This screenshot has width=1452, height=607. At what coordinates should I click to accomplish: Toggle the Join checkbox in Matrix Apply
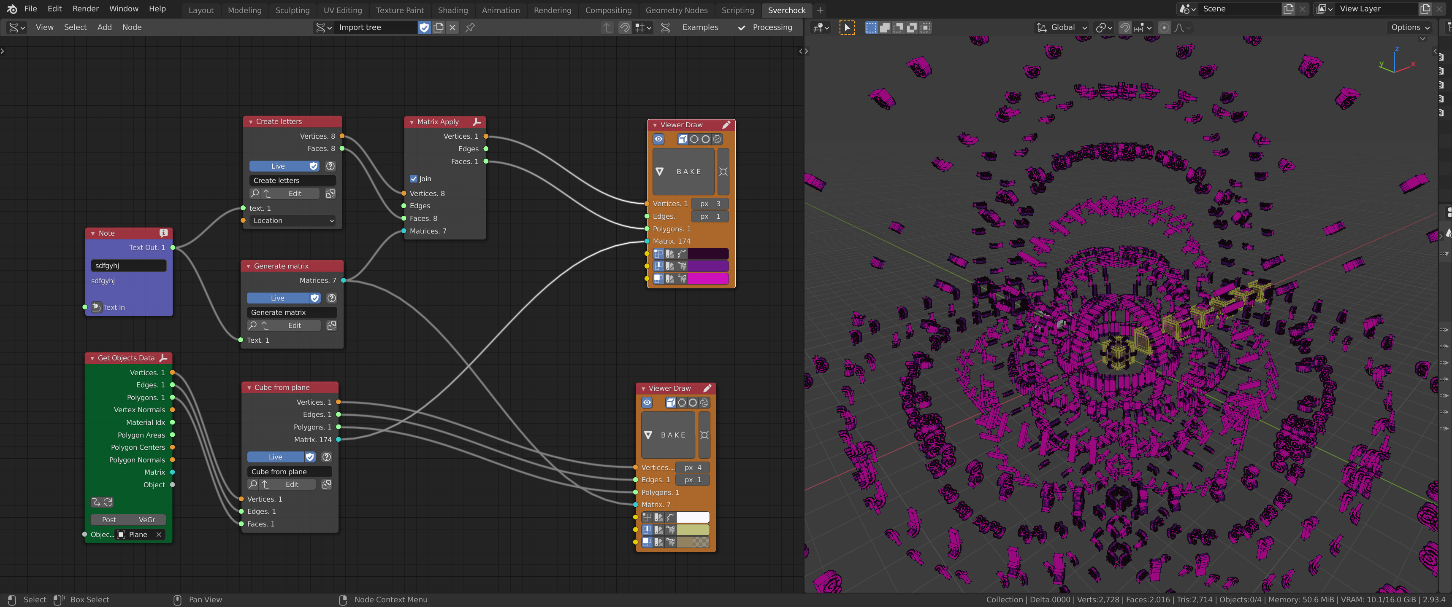coord(414,179)
